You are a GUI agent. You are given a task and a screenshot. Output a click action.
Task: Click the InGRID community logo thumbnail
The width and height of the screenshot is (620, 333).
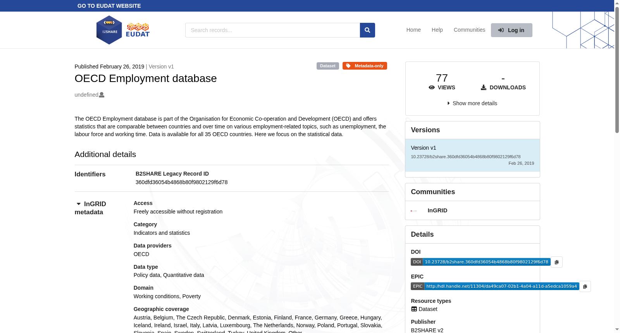pos(414,211)
